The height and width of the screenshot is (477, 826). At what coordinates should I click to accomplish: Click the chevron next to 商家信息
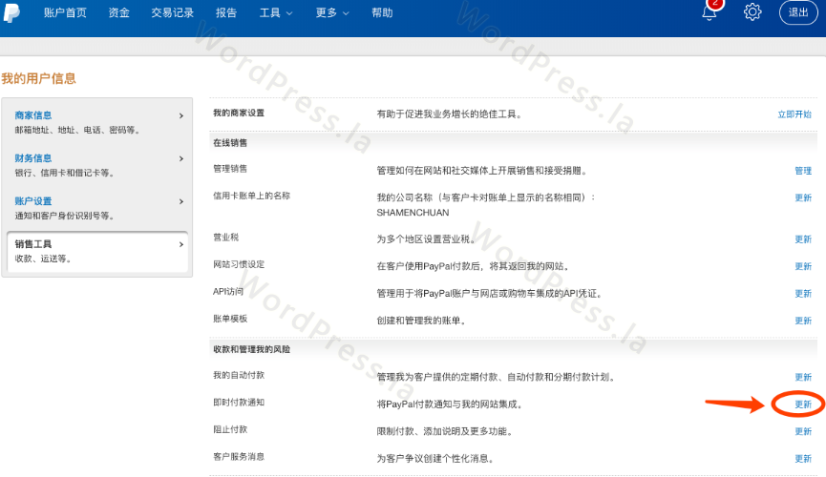181,115
